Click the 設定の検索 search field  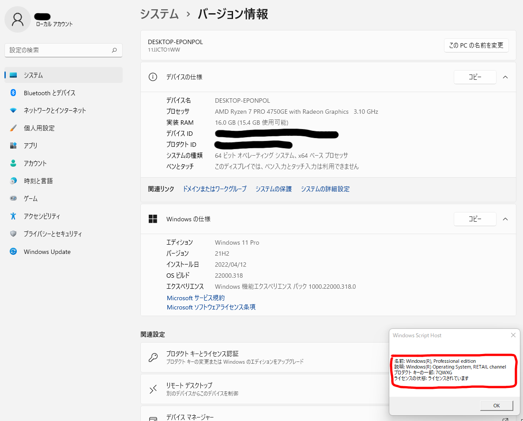pos(64,50)
